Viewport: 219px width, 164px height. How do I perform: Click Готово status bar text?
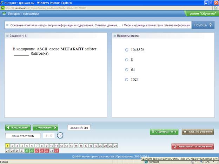(x=4, y=162)
